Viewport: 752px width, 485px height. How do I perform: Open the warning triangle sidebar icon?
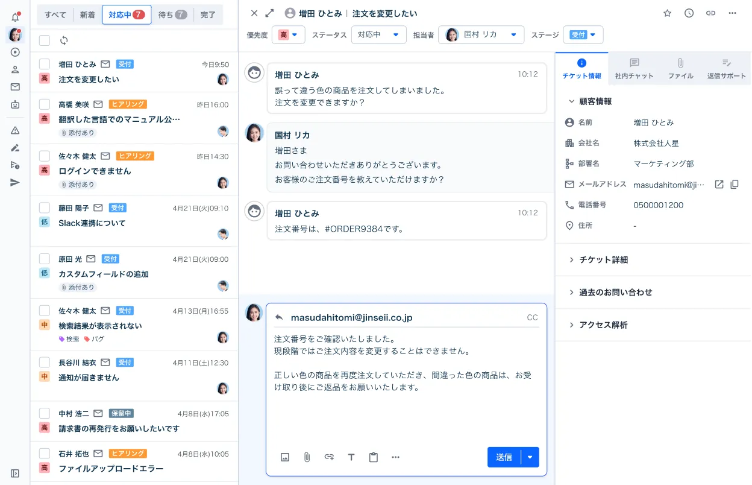coord(15,130)
